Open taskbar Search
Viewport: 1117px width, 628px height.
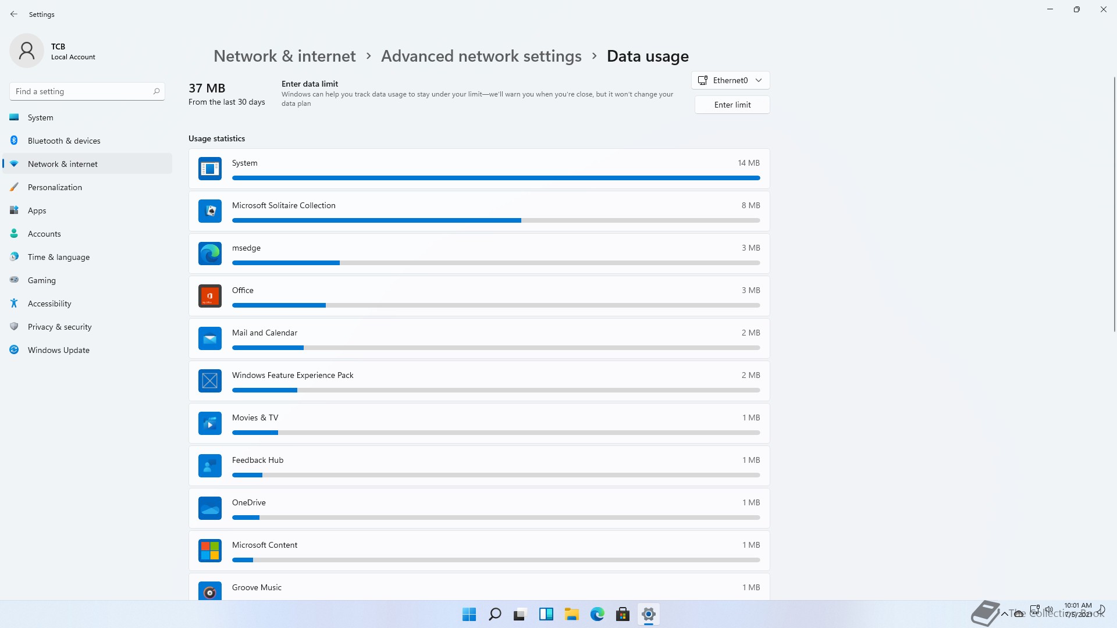(495, 614)
